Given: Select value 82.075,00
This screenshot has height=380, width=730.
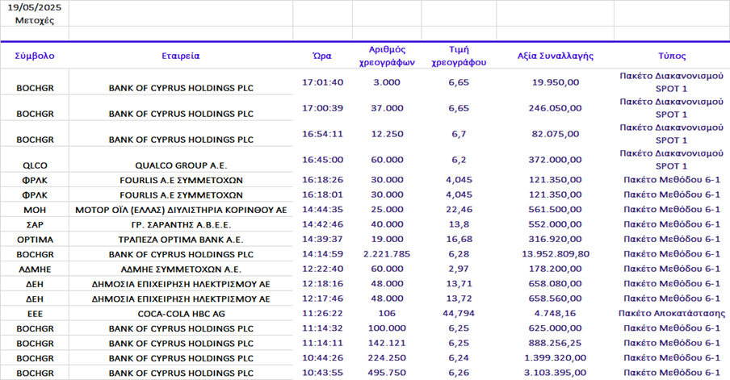Looking at the screenshot, I should (x=556, y=134).
